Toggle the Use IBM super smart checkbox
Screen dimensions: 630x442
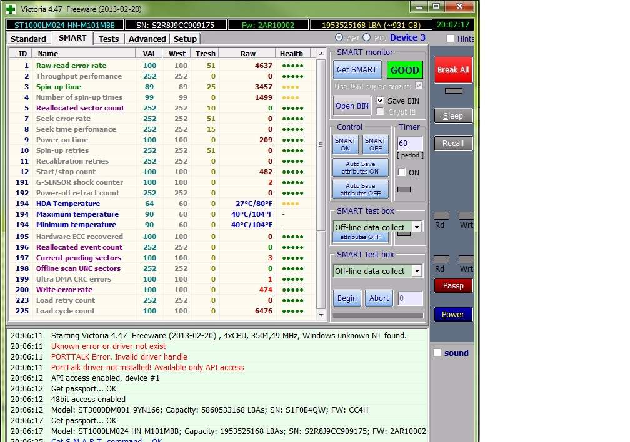tap(419, 86)
